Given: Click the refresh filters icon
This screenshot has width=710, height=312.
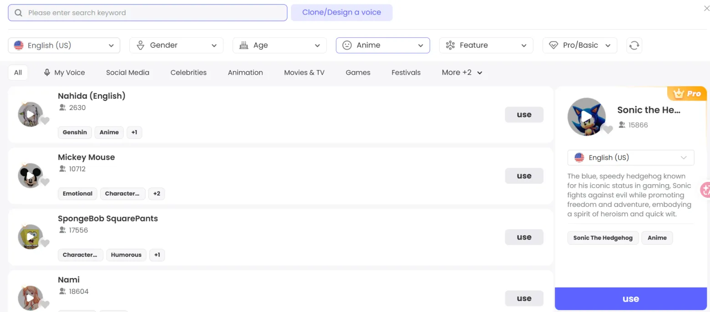Looking at the screenshot, I should pos(634,45).
